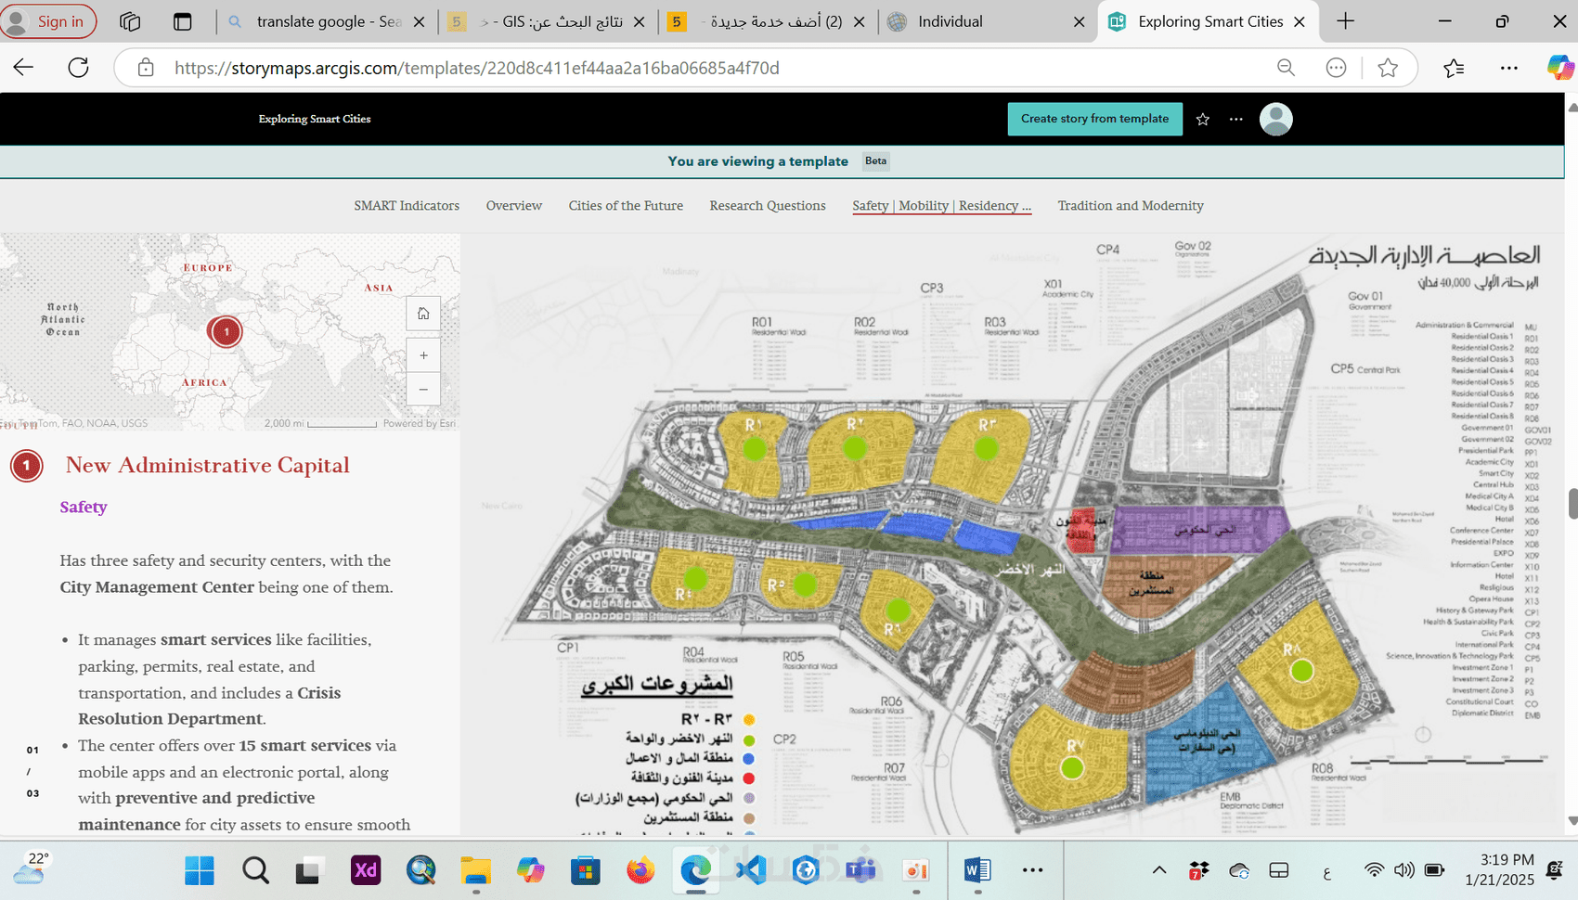Screen dimensions: 1578x900
Task: Go to the Overview section
Action: point(514,206)
